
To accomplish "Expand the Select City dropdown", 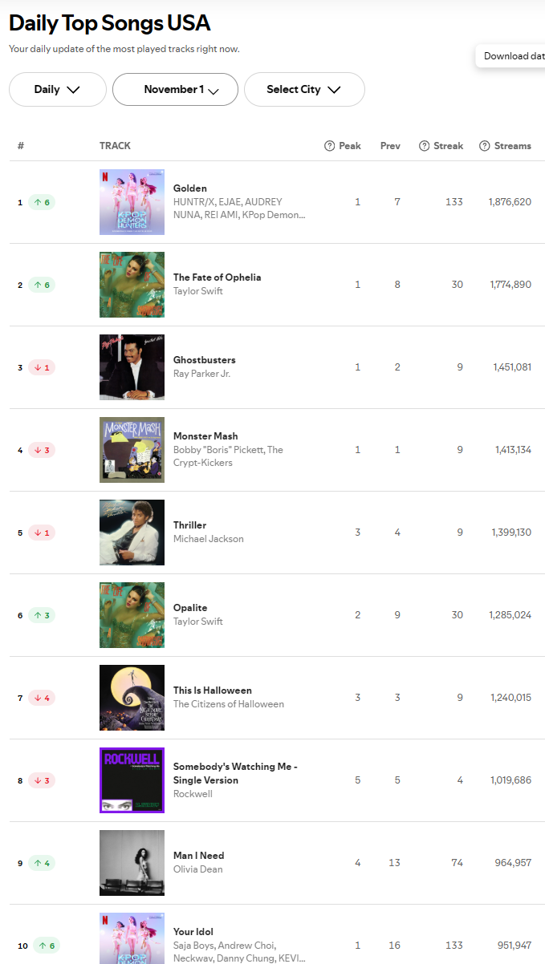I will (304, 89).
